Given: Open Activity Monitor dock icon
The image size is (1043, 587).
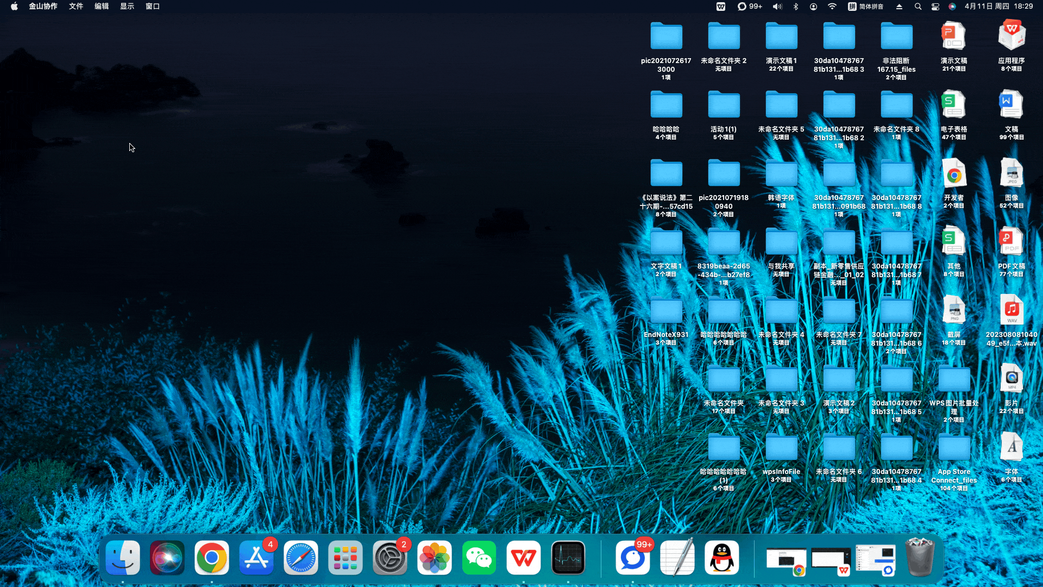Looking at the screenshot, I should (x=568, y=558).
